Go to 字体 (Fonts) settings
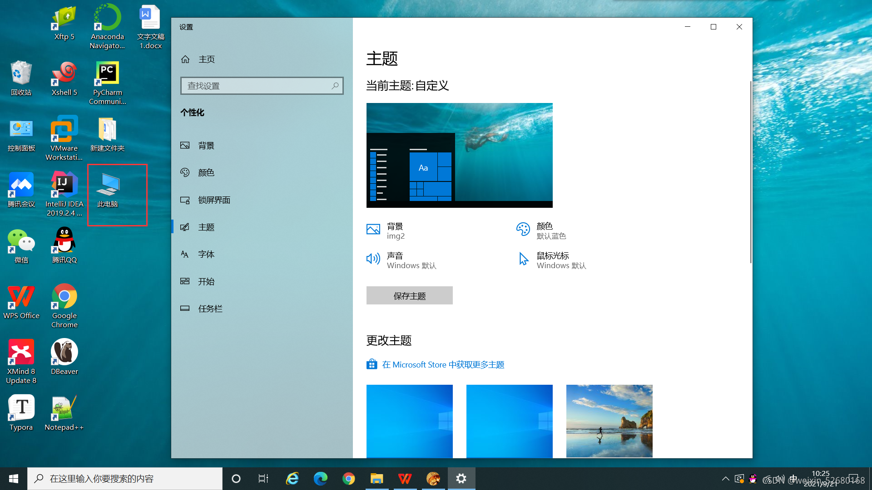Image resolution: width=872 pixels, height=490 pixels. click(x=206, y=255)
